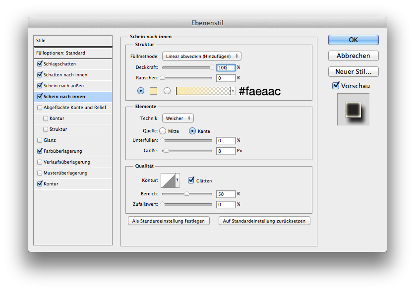Enable Abgeflachte Kante und Relief checkbox

point(40,108)
